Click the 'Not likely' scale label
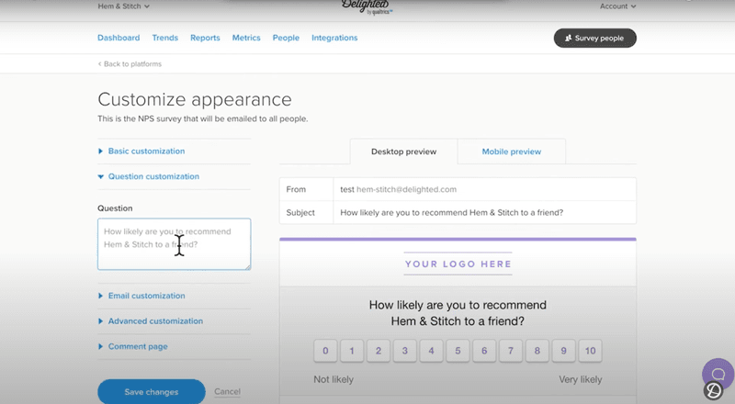735x404 pixels. [334, 379]
